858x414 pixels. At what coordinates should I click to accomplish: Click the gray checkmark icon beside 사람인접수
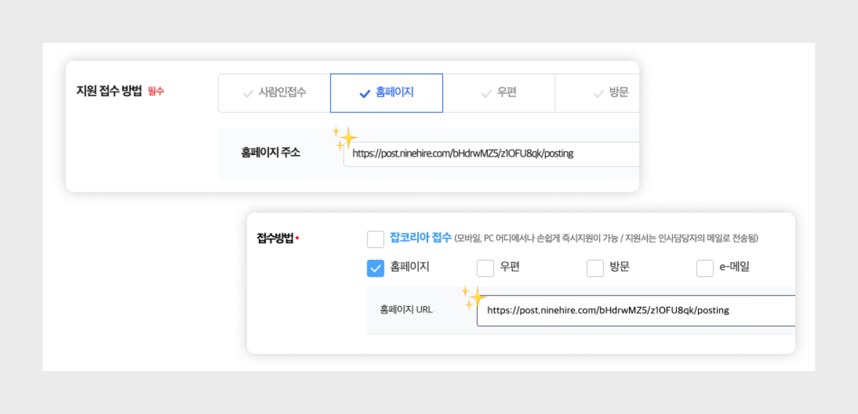point(248,94)
